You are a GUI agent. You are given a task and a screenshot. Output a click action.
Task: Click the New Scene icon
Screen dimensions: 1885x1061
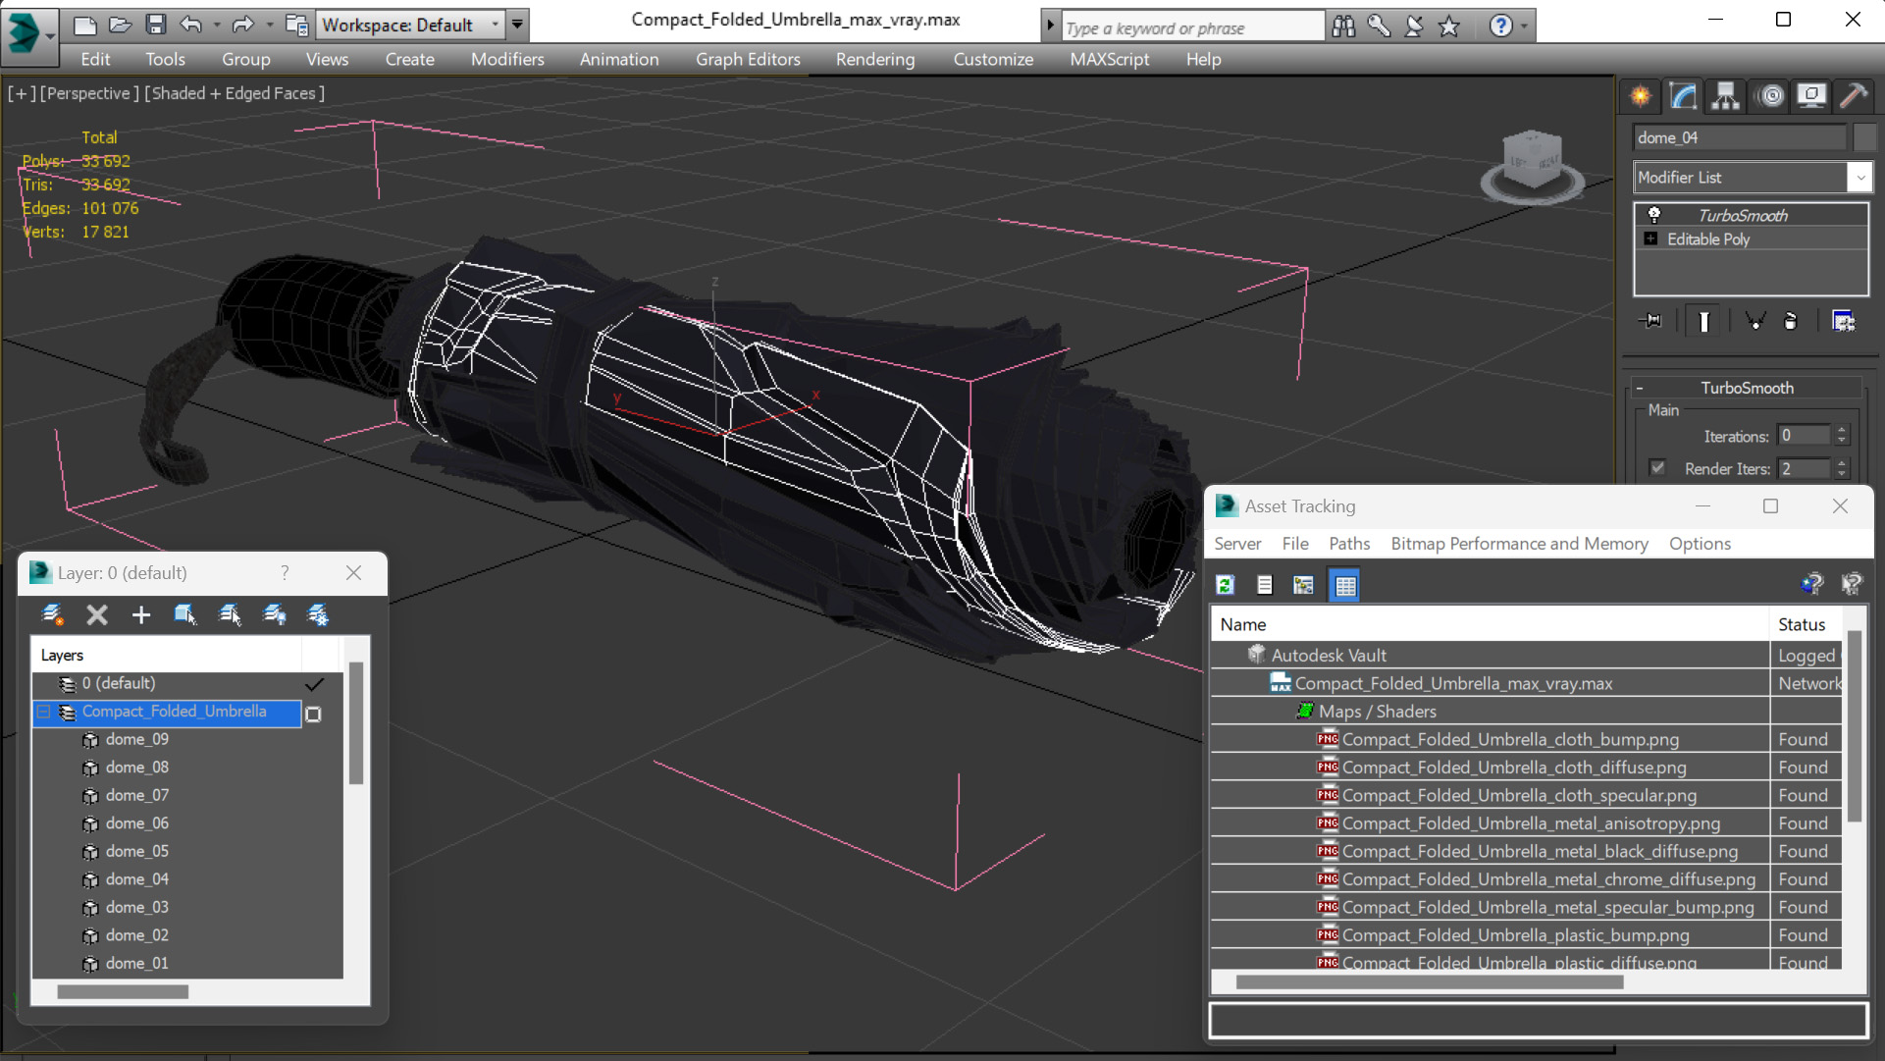[x=85, y=25]
